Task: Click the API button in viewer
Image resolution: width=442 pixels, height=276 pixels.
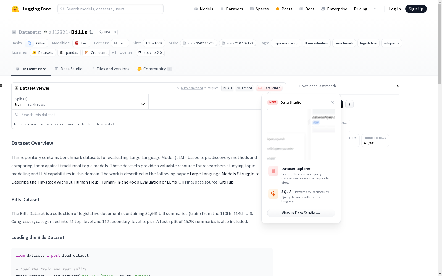Action: coord(227,88)
